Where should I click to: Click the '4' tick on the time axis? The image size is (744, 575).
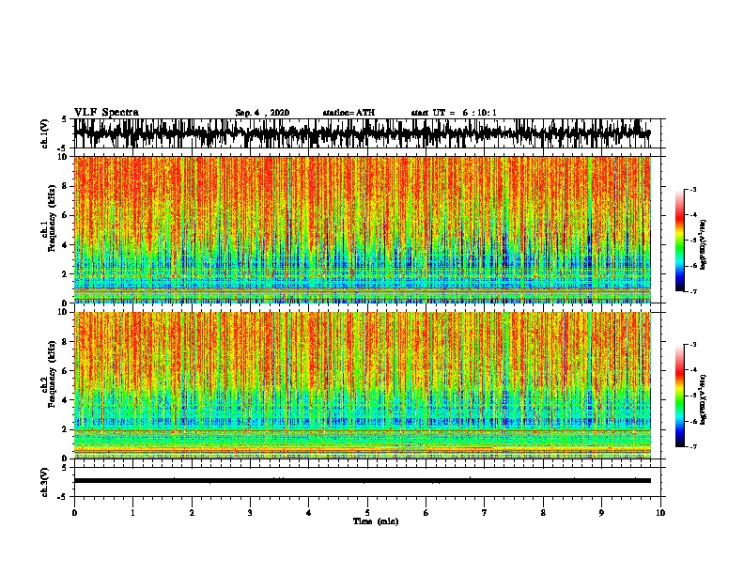(309, 513)
